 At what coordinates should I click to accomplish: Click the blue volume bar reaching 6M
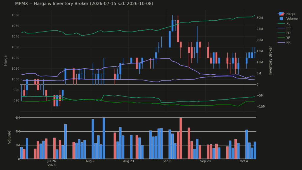pyautogui.click(x=104, y=138)
